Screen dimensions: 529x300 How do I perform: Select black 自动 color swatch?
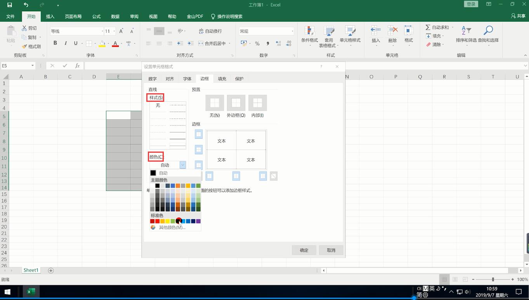153,173
